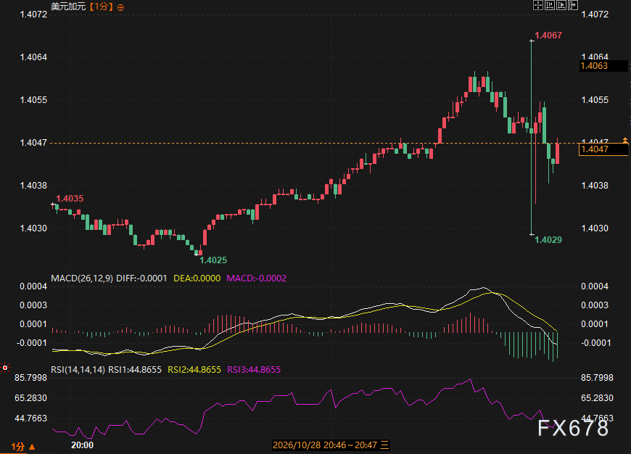Screen dimensions: 631x454
Task: Click the orange price-alert marker above the 1.4047 tag
Action: [x=625, y=140]
